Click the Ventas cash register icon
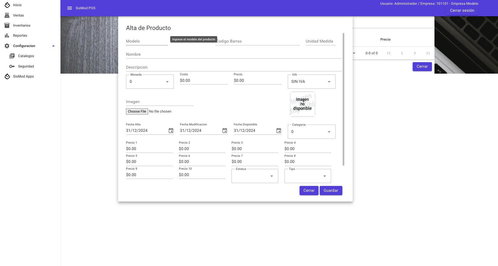 tap(7, 15)
